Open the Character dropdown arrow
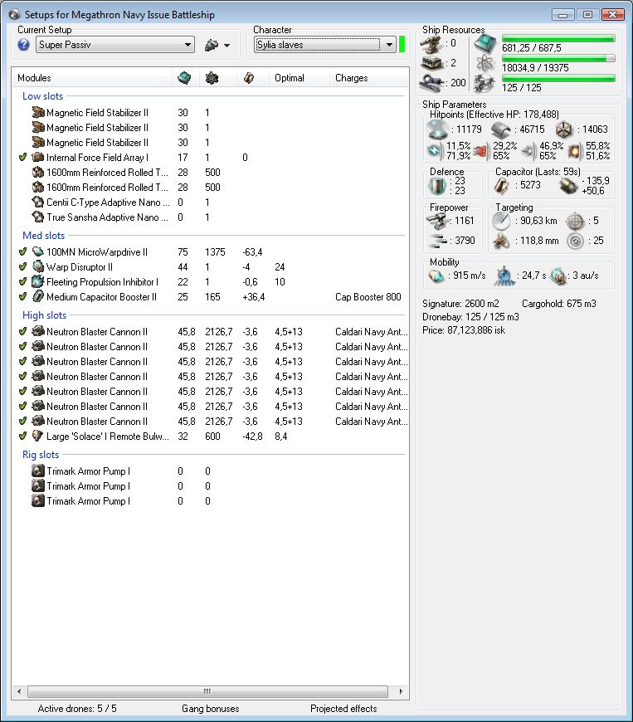 coord(389,45)
